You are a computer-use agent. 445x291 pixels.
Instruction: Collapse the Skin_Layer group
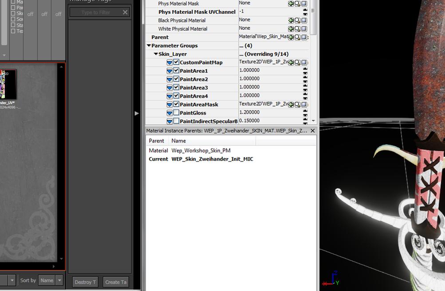[156, 54]
